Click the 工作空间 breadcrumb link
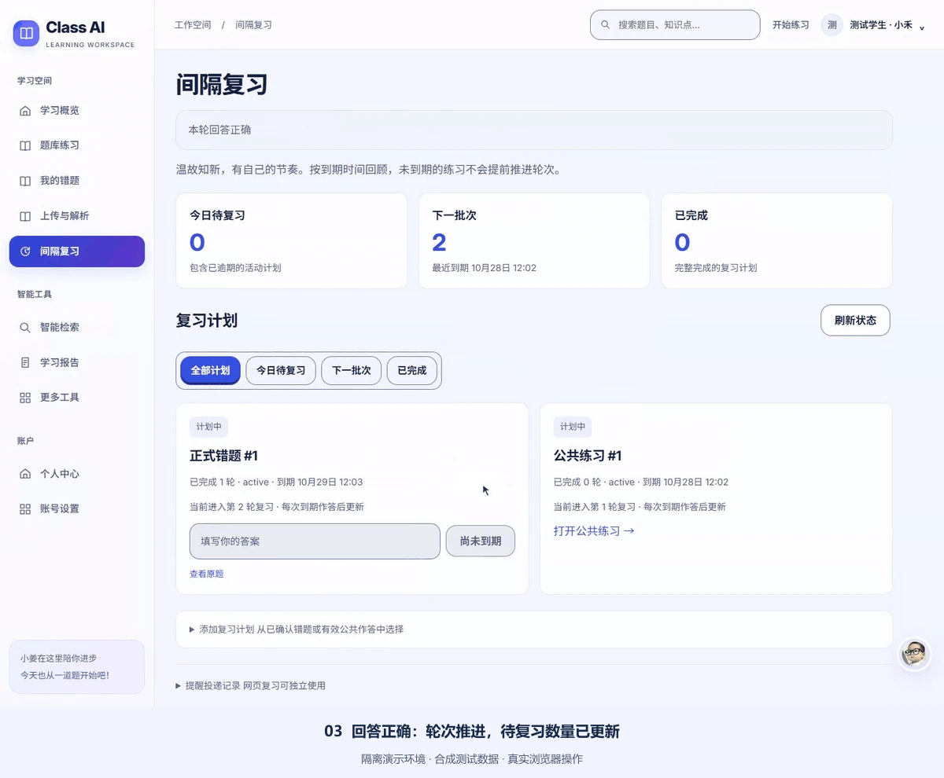 193,25
